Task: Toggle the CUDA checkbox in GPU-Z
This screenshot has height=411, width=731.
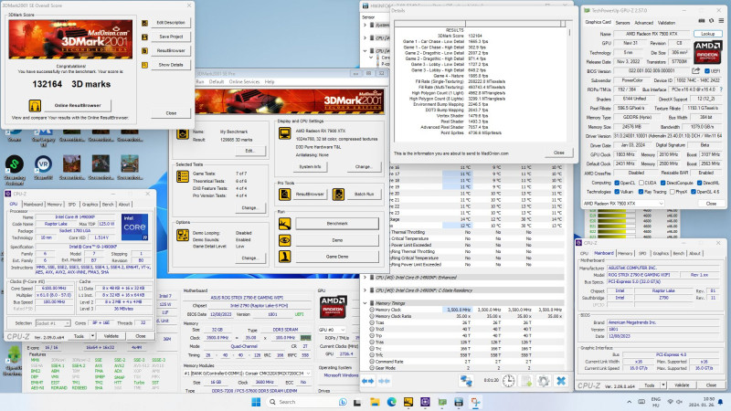Action: click(641, 183)
